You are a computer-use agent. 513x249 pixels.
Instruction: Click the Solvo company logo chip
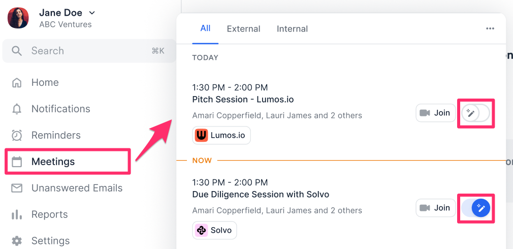pyautogui.click(x=214, y=230)
